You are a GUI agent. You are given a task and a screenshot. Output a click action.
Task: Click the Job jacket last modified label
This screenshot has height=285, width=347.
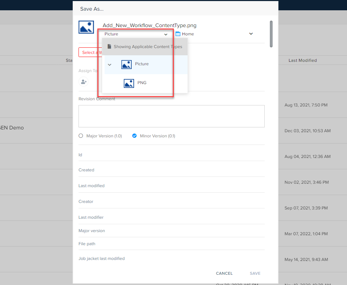pos(101,259)
